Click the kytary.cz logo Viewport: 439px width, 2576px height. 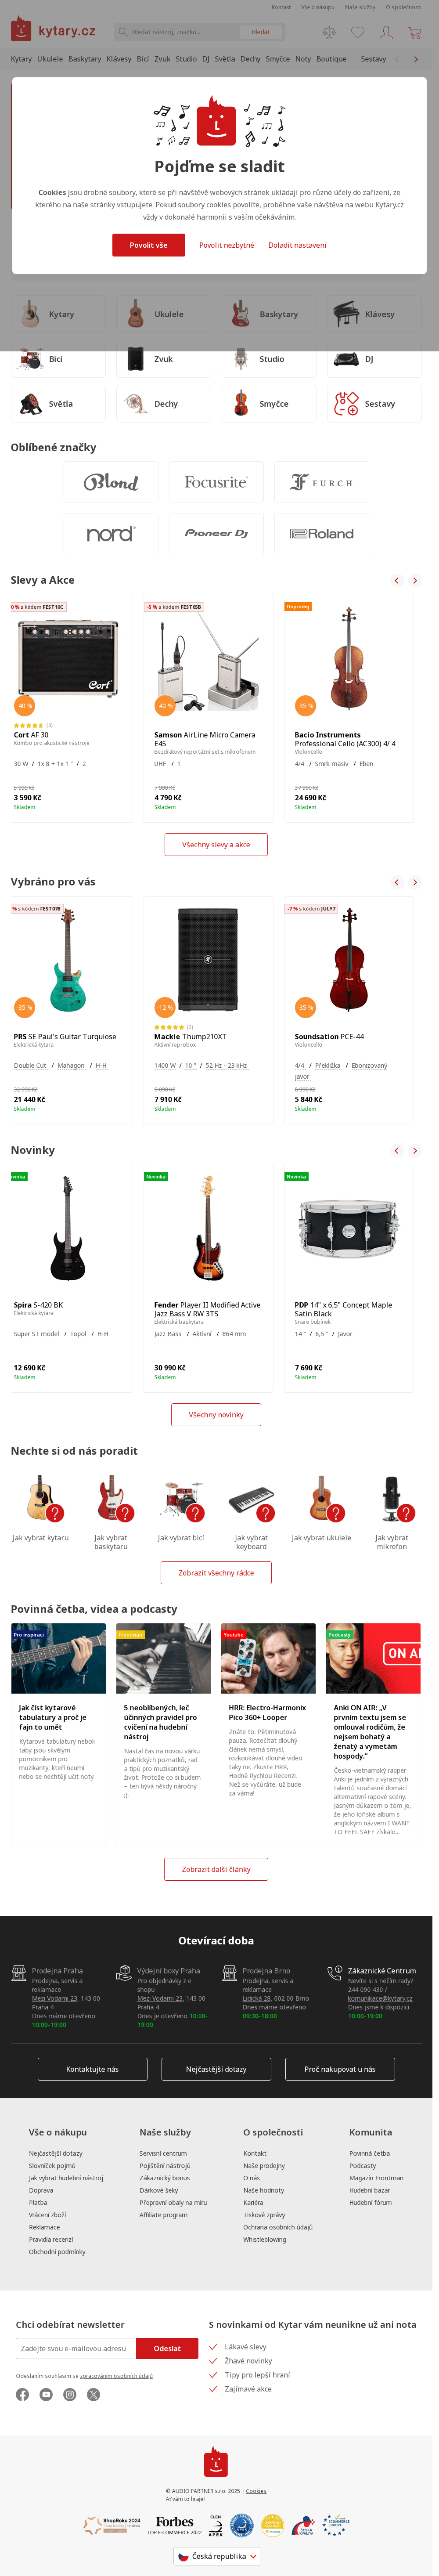pos(53,31)
